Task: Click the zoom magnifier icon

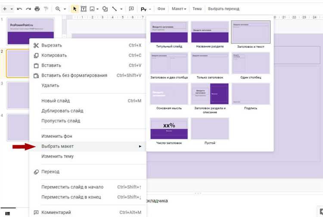Action: tap(58, 9)
